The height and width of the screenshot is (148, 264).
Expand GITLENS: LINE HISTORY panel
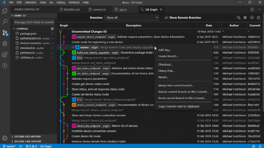pos(34,141)
